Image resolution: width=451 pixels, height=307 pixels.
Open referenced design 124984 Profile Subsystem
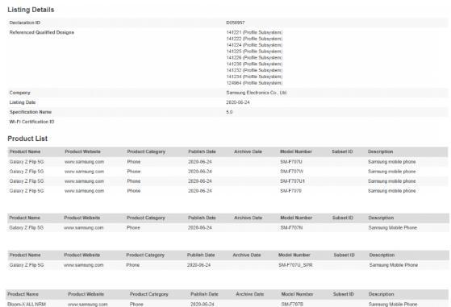pyautogui.click(x=254, y=83)
